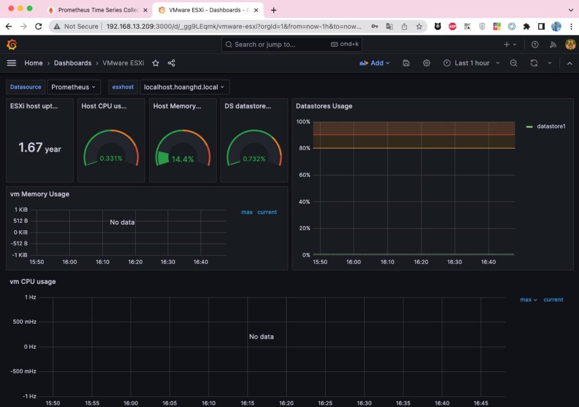This screenshot has width=579, height=407.
Task: Click the Datasource variable label
Action: click(25, 87)
